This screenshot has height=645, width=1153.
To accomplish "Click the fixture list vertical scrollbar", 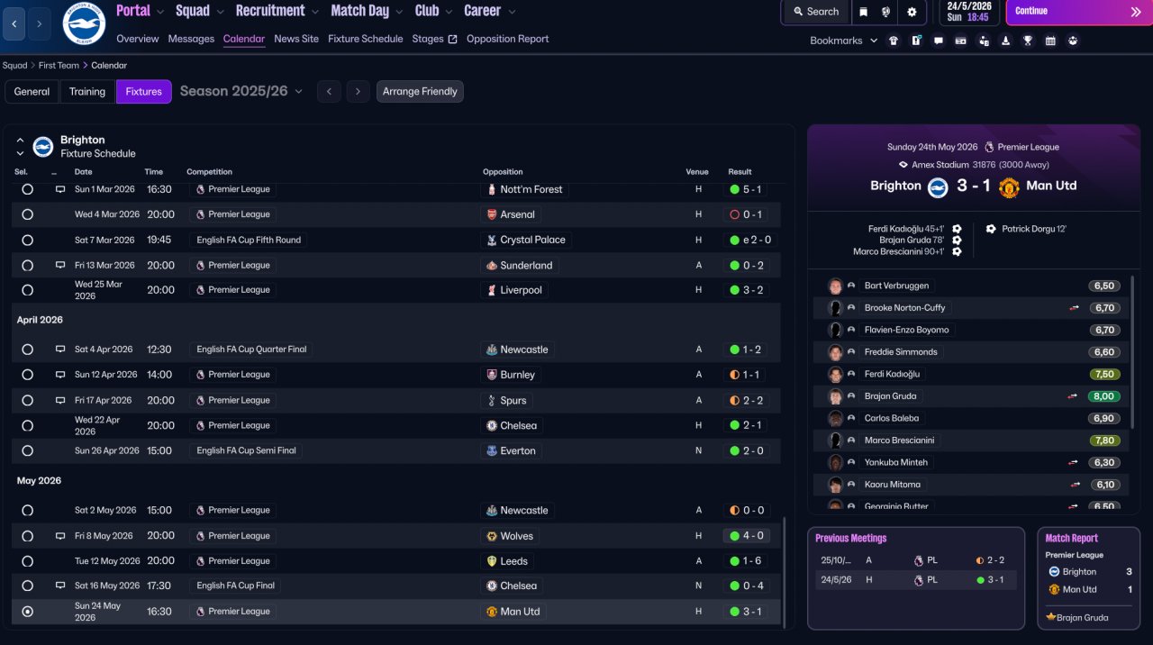I will (x=785, y=571).
